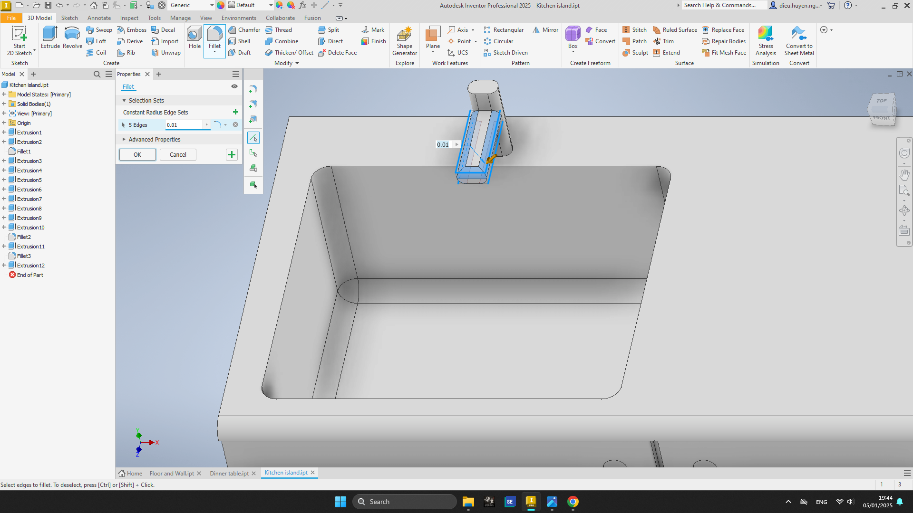The image size is (913, 513).
Task: Expand the Model States node
Action: (4, 95)
